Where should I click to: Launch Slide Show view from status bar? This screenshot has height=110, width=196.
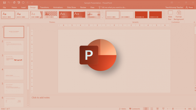[163, 109]
